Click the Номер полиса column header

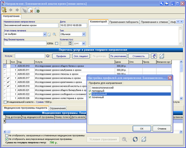(x=63, y=117)
